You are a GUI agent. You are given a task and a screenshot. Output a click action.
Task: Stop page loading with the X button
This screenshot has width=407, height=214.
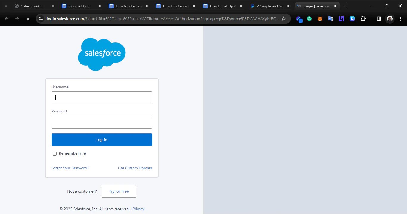[28, 19]
